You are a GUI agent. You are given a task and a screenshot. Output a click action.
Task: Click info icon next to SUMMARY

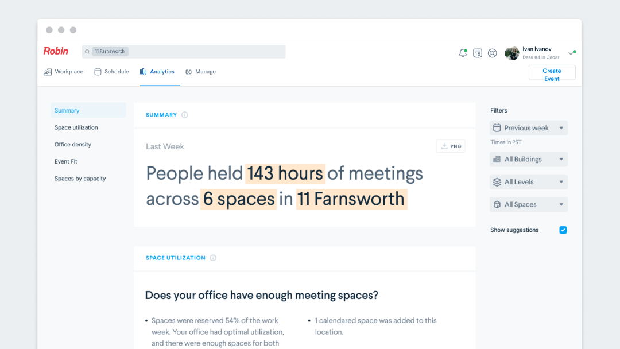point(185,115)
